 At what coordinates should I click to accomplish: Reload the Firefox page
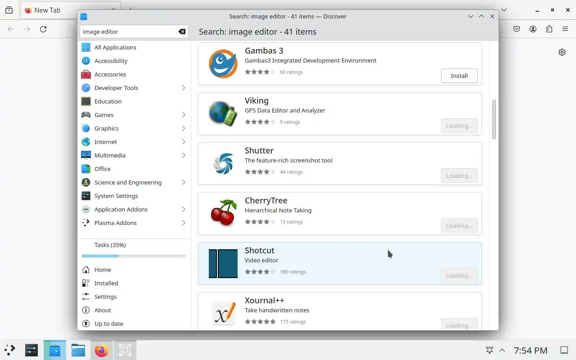(43, 29)
